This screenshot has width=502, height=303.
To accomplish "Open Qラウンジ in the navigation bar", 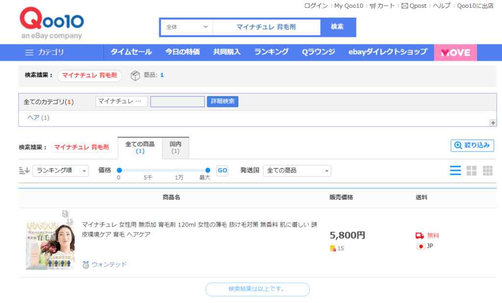I will pyautogui.click(x=319, y=52).
